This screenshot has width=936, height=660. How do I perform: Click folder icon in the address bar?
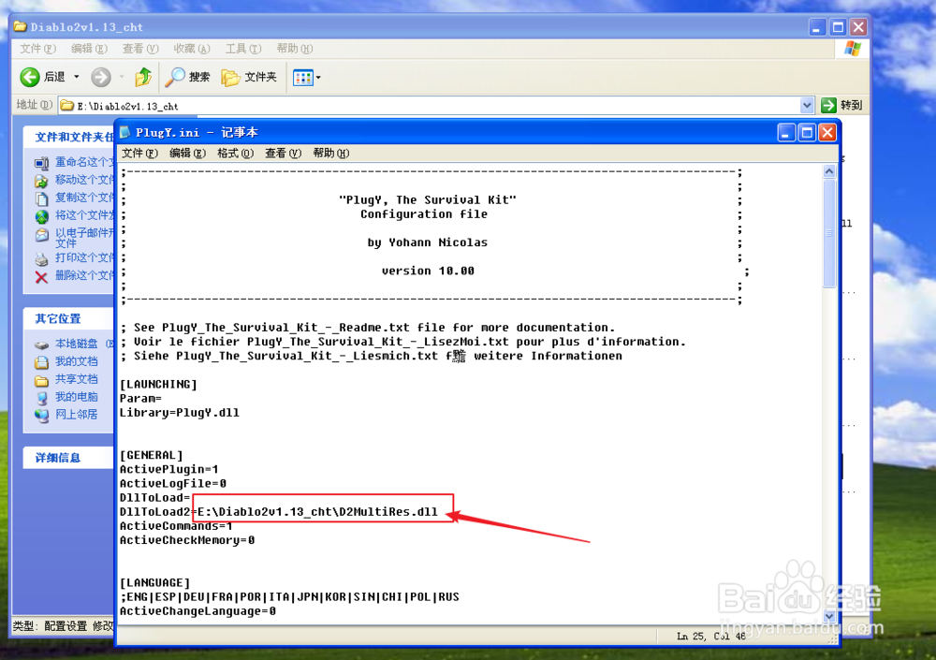click(66, 106)
